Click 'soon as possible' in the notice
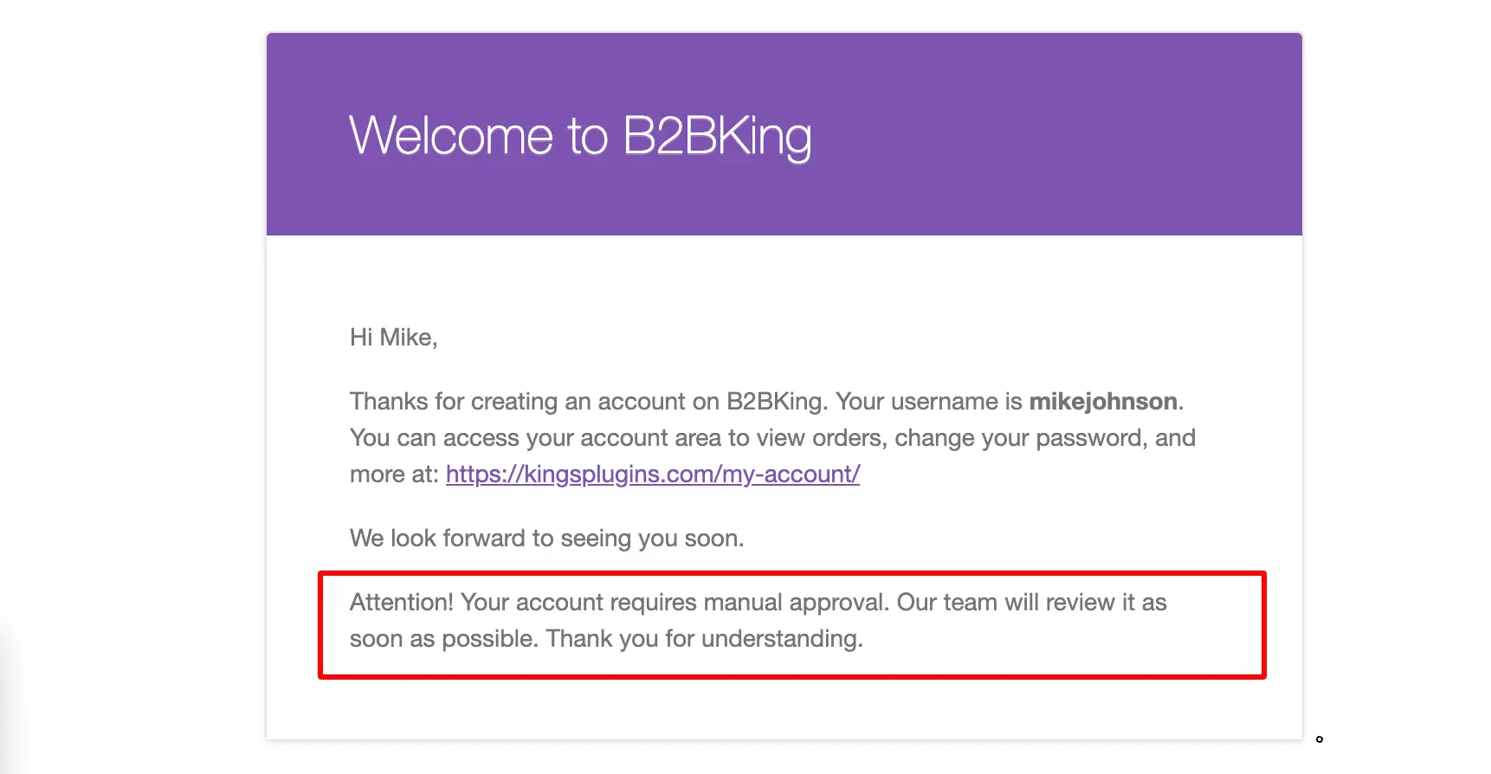Screen dimensions: 1491x774 click(x=444, y=639)
